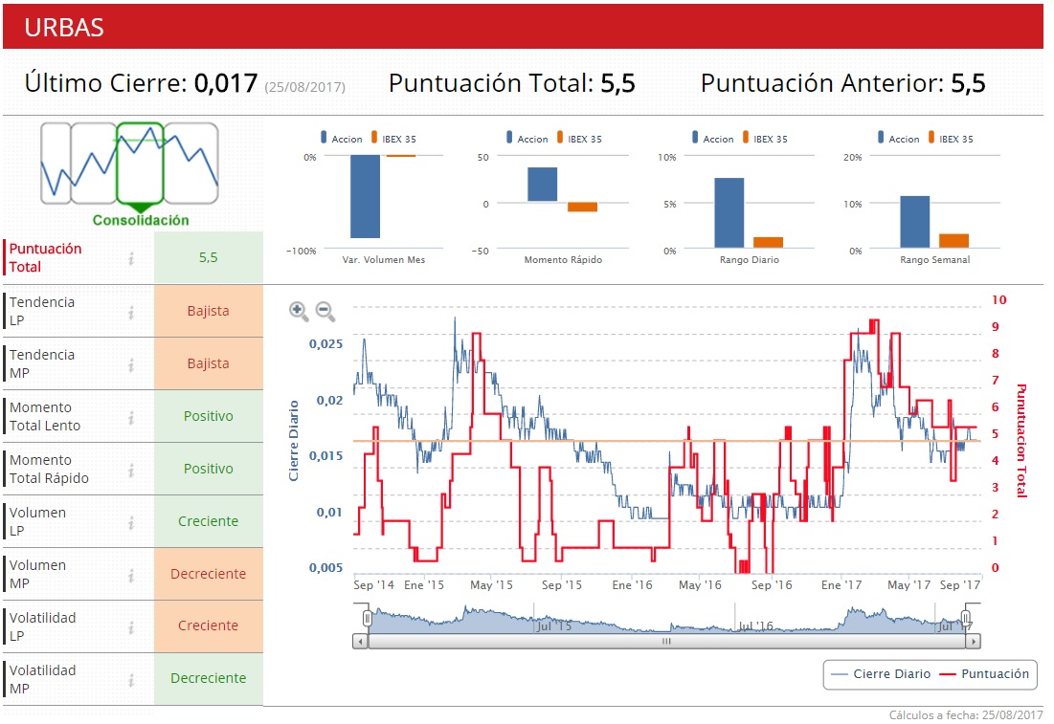Toggle Accion series in Rango Semanal chart
The image size is (1054, 724).
[899, 139]
